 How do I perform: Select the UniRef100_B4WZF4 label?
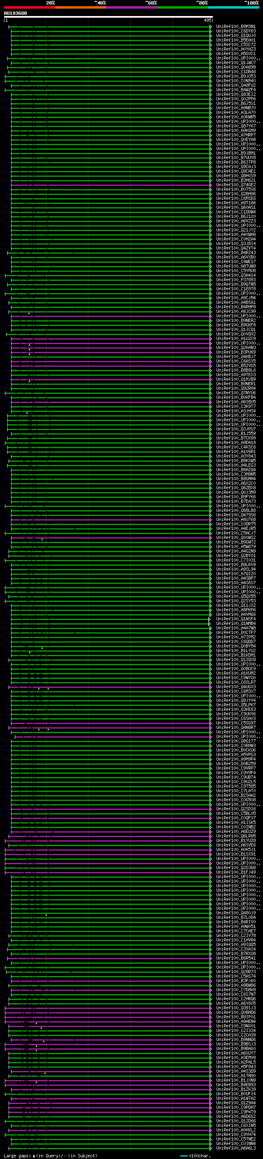click(x=235, y=90)
